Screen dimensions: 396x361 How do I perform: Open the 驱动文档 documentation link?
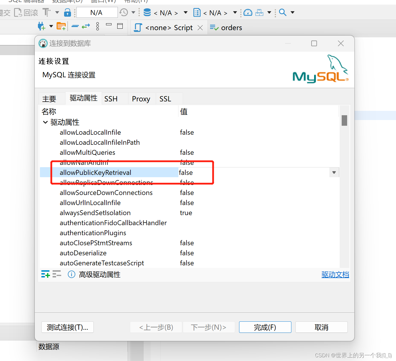tap(335, 274)
